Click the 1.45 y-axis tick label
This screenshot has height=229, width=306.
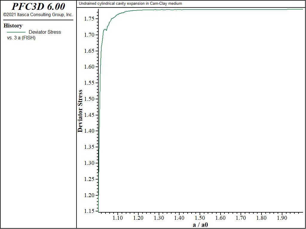click(90, 115)
